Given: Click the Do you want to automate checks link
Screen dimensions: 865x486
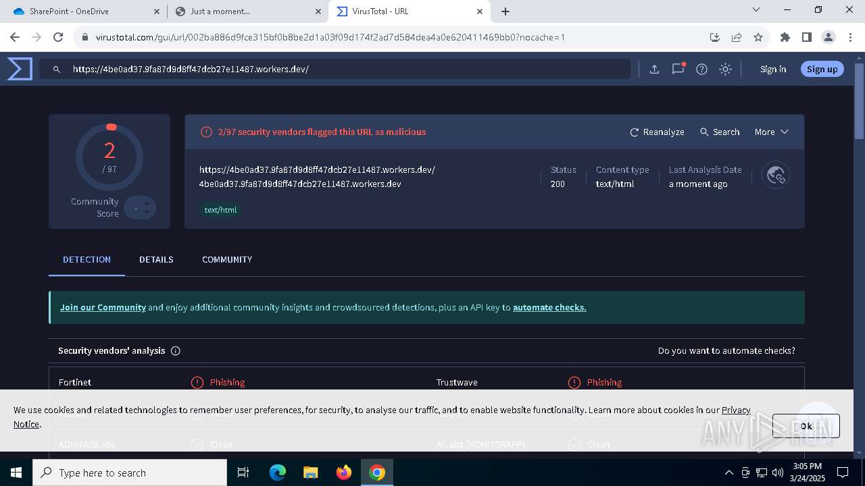Looking at the screenshot, I should [x=726, y=351].
